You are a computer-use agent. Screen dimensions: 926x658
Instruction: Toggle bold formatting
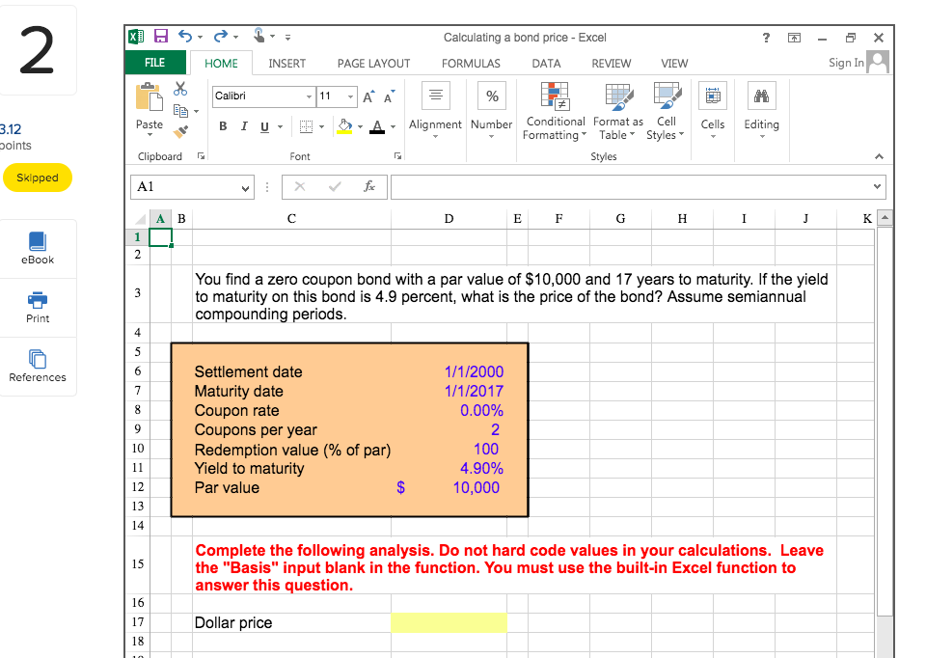point(222,126)
